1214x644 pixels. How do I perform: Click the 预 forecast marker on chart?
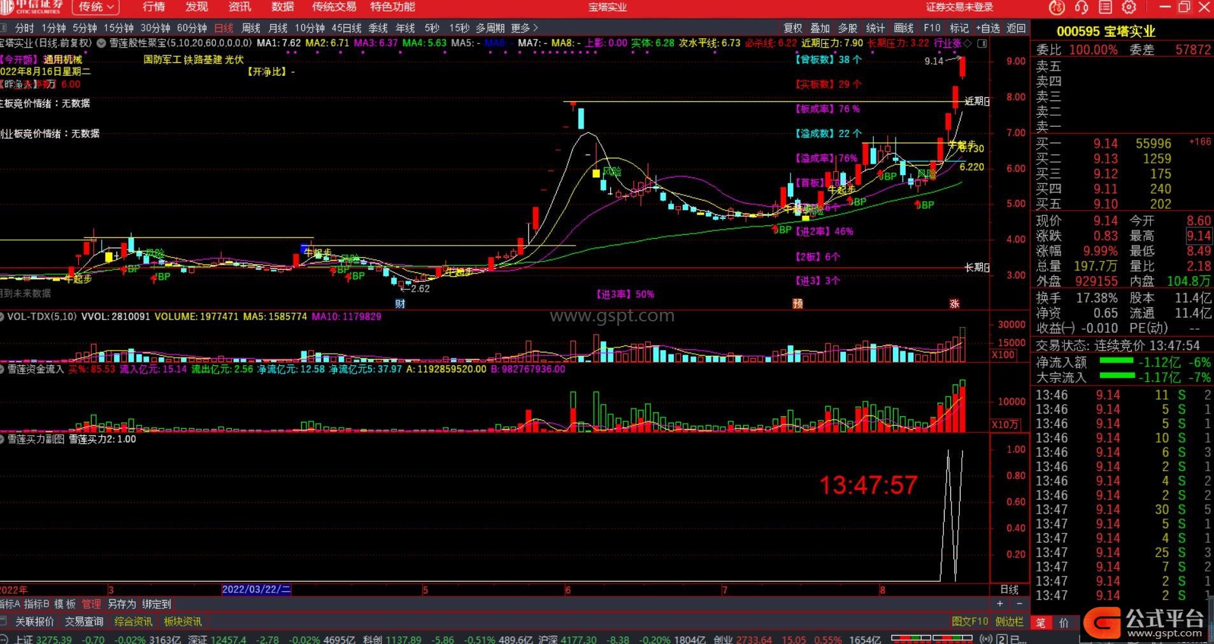point(797,304)
